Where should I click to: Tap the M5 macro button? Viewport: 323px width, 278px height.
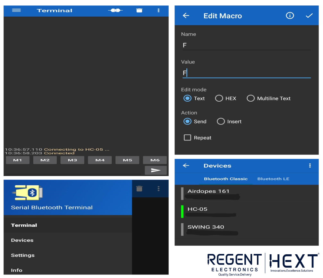pos(127,160)
